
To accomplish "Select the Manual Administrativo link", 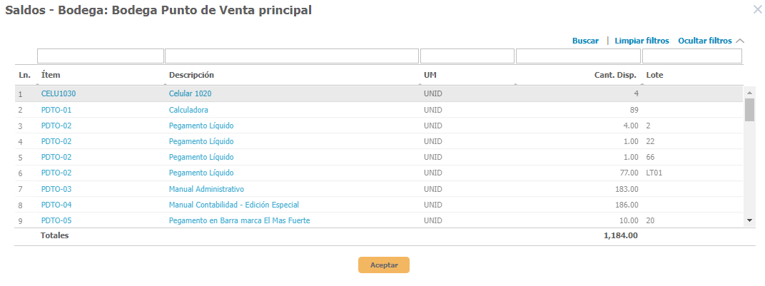I will pos(206,189).
